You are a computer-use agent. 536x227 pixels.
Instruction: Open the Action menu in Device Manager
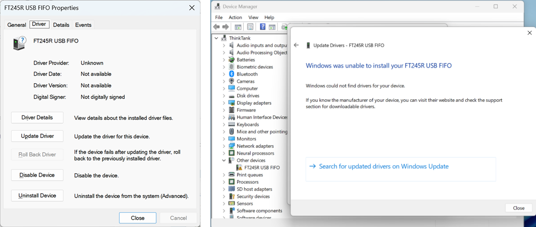(x=235, y=17)
